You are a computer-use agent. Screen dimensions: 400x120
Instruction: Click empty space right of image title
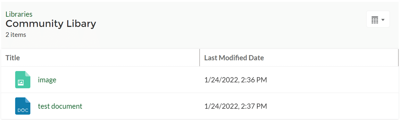pos(128,80)
